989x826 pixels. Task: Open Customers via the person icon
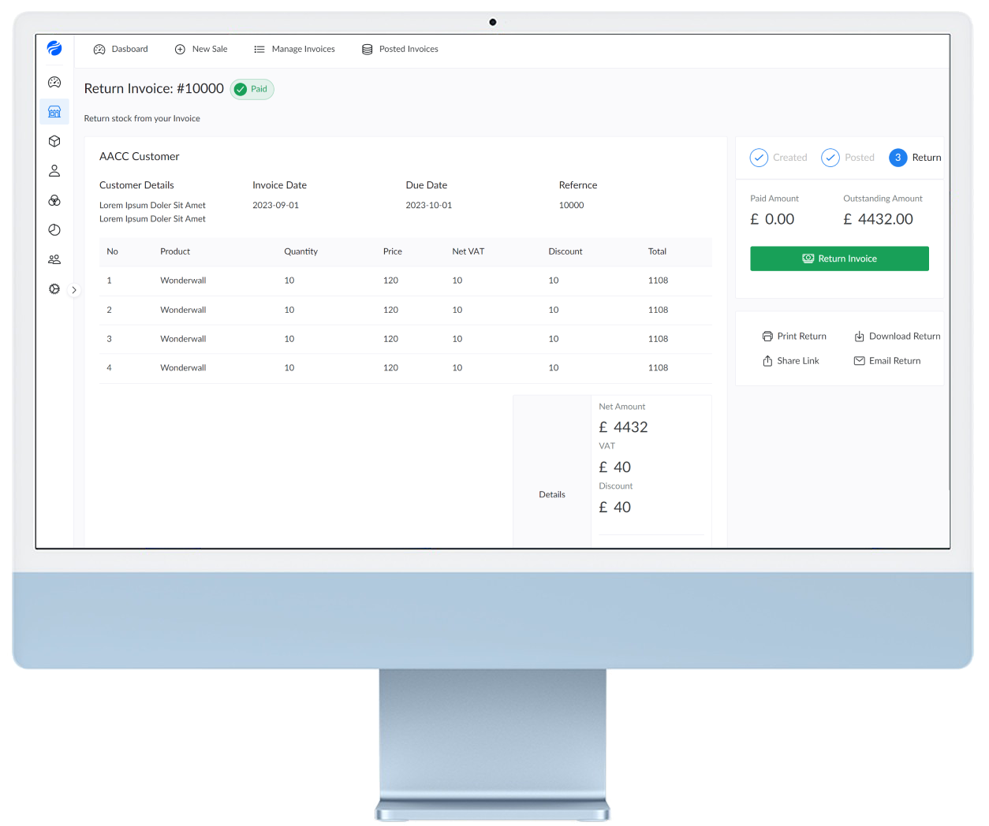[54, 170]
